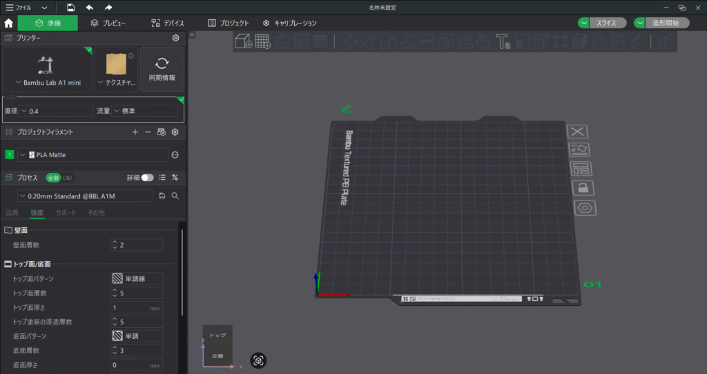Open the PLA Matte filament dropdown
The height and width of the screenshot is (374, 707).
pos(93,155)
